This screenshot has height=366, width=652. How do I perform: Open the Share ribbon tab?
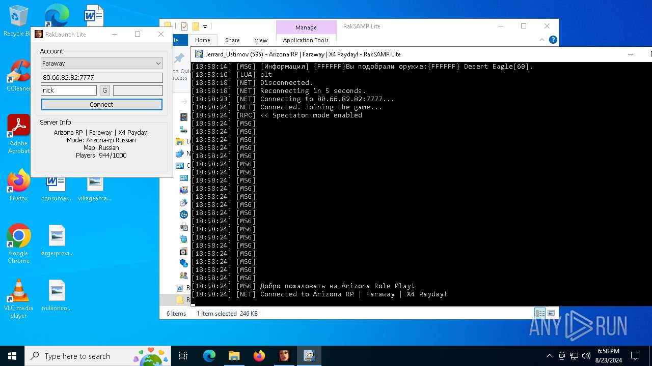click(x=232, y=40)
